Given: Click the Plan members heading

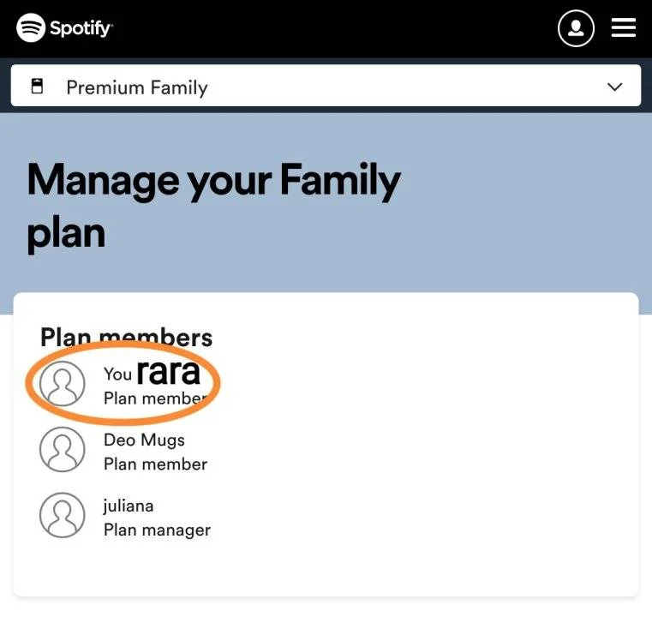Looking at the screenshot, I should click(x=127, y=337).
